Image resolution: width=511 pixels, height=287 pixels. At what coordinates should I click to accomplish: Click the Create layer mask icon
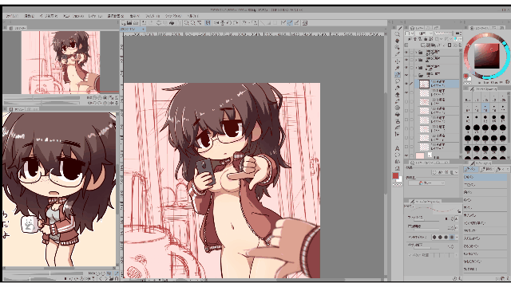[450, 45]
